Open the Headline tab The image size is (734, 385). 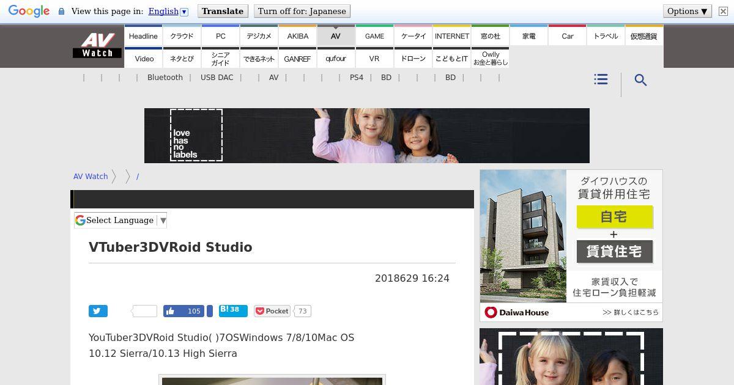[x=143, y=35]
